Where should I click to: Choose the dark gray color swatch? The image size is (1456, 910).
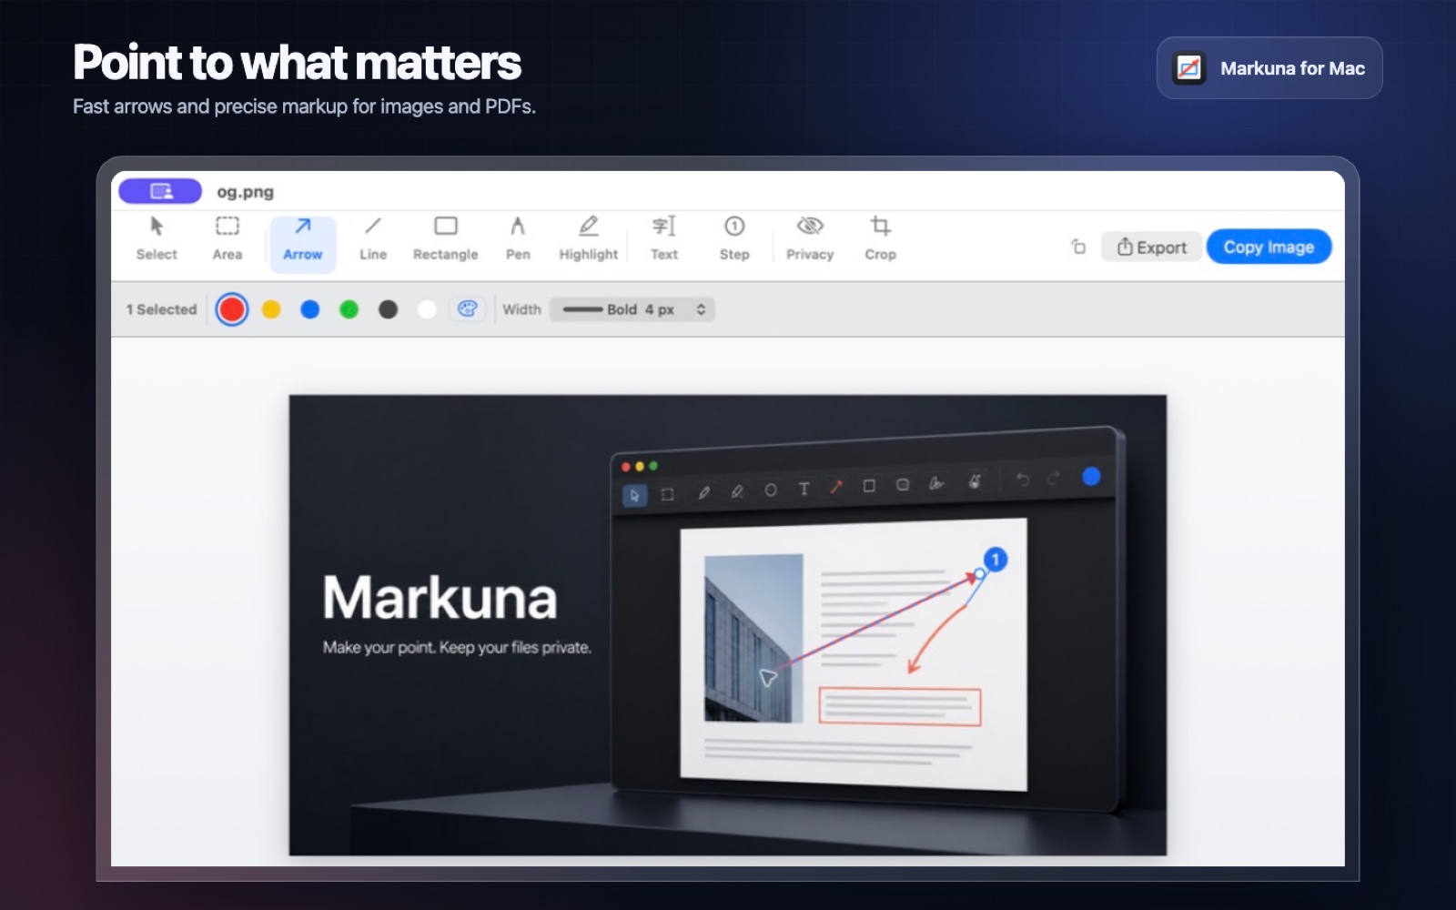(389, 309)
